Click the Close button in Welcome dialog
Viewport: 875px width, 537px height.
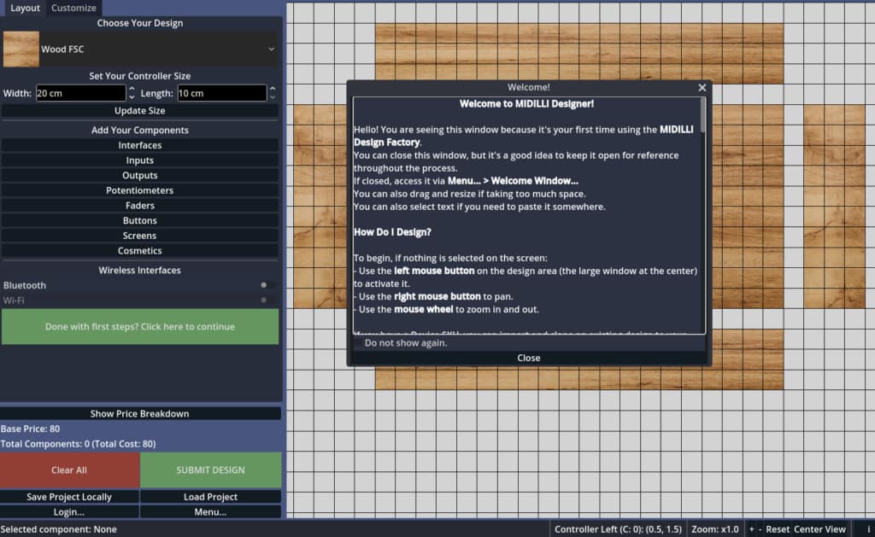pos(528,358)
